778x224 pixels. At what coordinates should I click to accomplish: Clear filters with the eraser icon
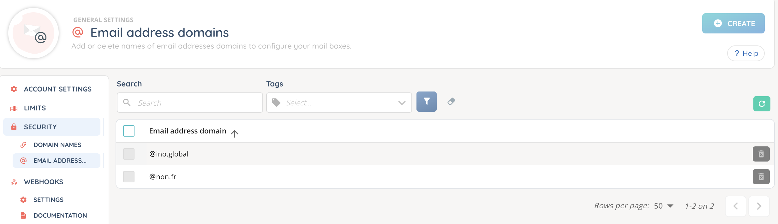coord(451,102)
